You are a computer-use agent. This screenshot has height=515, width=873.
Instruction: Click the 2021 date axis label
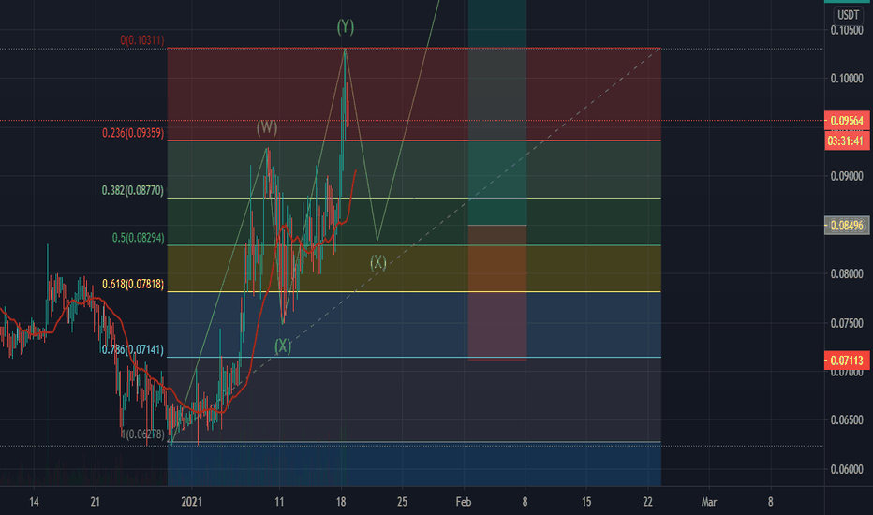pyautogui.click(x=191, y=502)
